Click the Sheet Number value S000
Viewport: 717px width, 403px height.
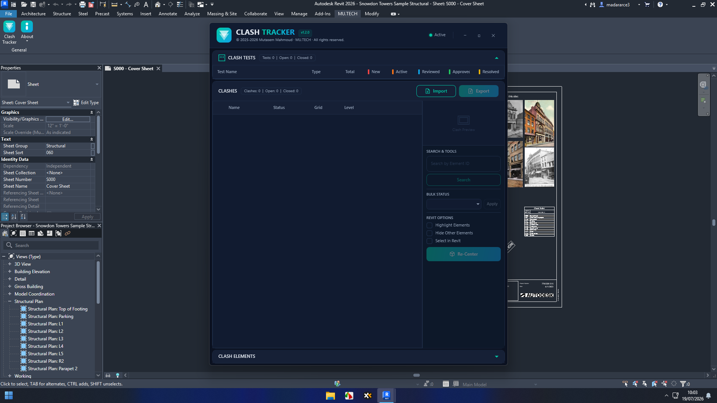[x=51, y=179]
